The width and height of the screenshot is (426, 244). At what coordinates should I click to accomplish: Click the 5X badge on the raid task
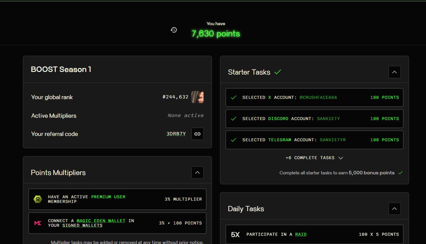[x=235, y=234]
